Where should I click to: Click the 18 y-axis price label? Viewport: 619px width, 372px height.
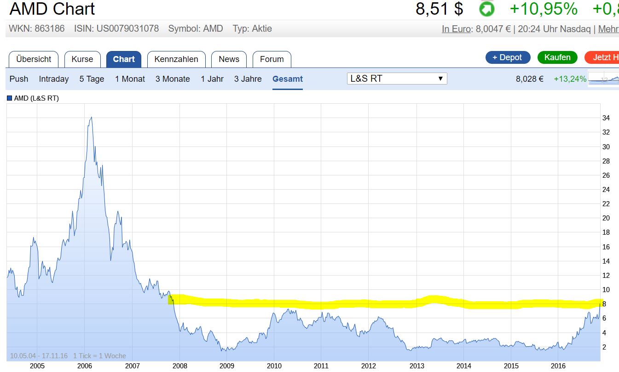(x=606, y=232)
